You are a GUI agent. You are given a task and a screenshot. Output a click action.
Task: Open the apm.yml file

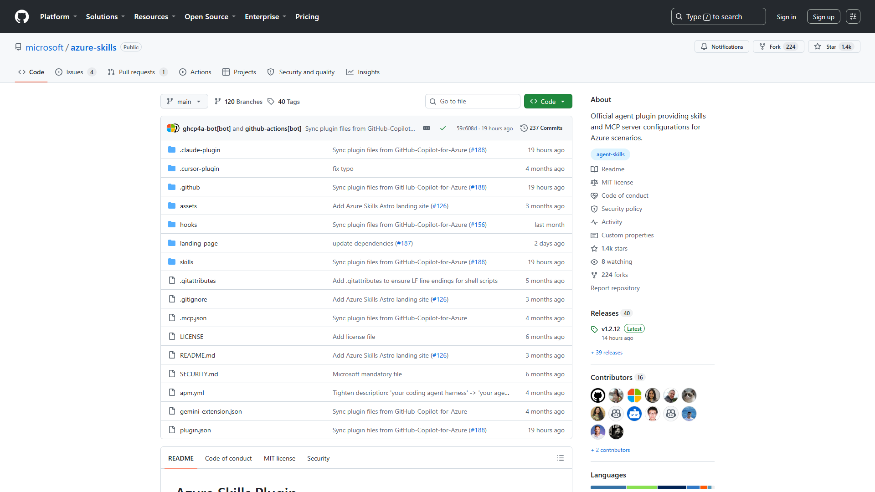coord(192,393)
